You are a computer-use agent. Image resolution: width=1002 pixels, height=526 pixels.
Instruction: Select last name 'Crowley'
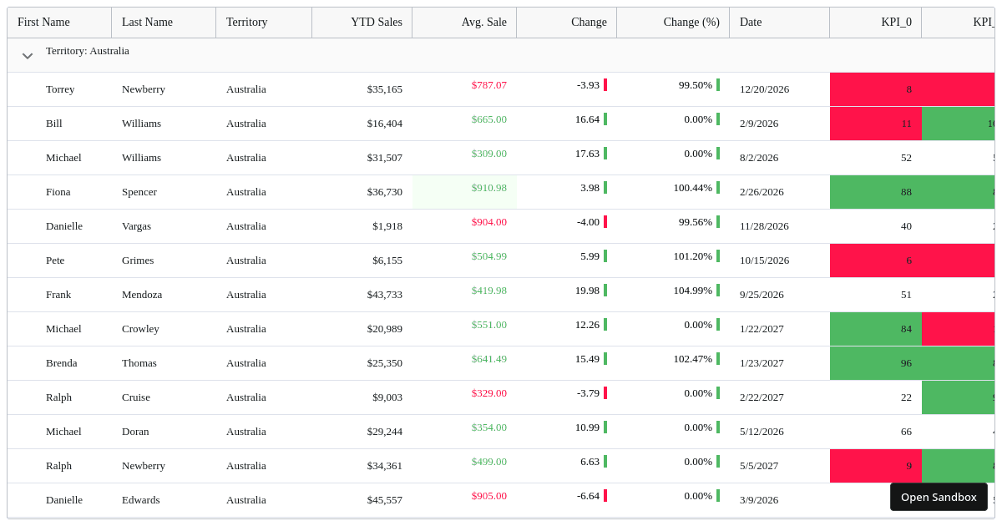(140, 329)
